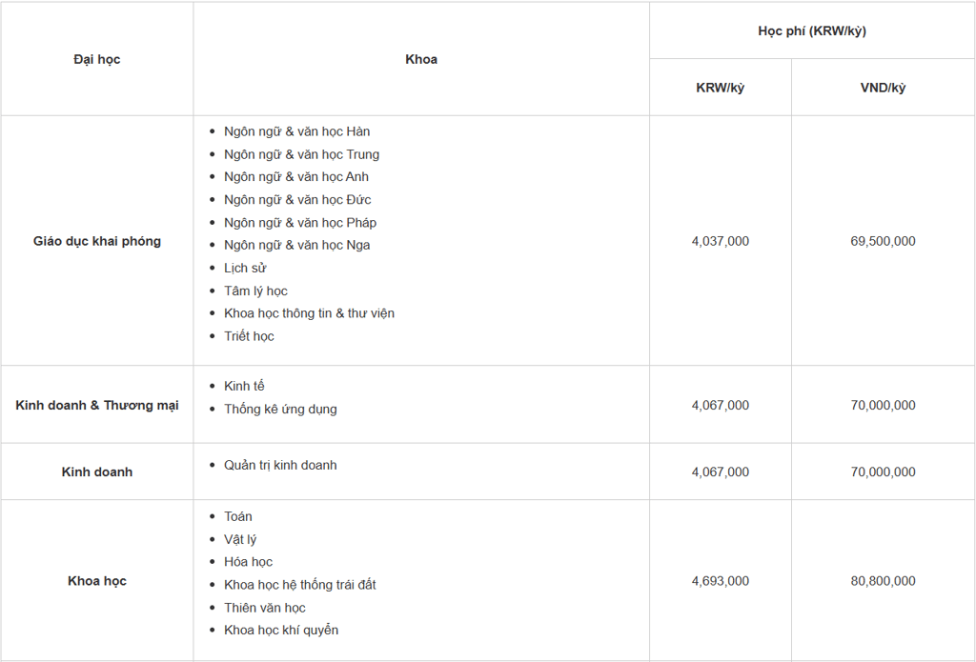Click "Quản trị kinh doanh" list item

(280, 466)
